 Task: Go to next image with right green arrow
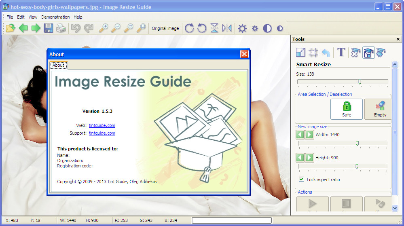[x=36, y=28]
